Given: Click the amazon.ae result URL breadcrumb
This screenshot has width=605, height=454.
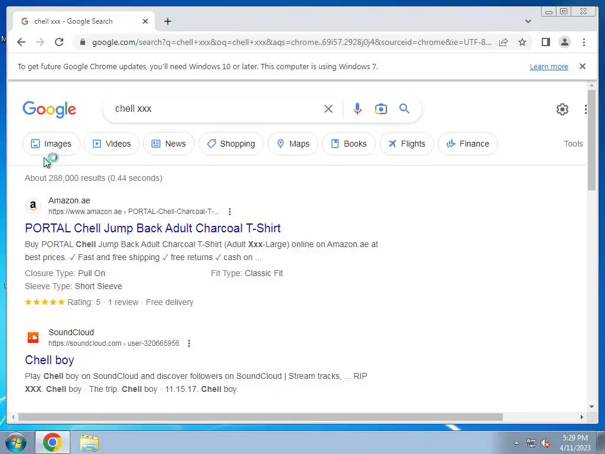Looking at the screenshot, I should 134,212.
